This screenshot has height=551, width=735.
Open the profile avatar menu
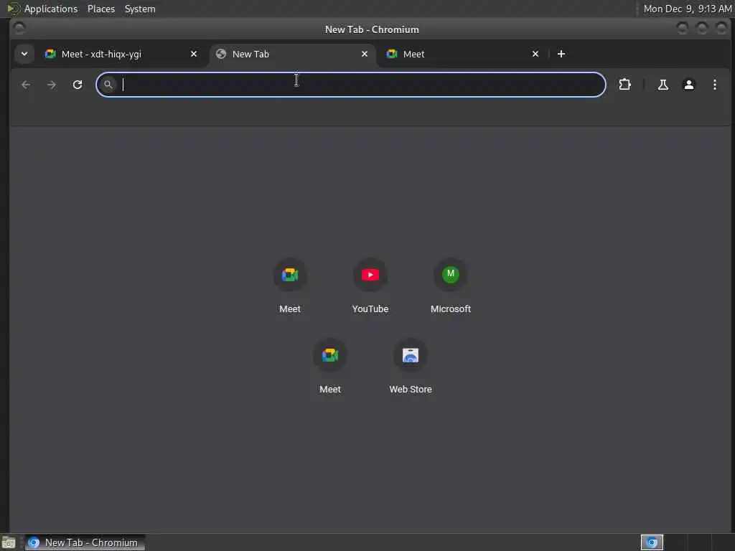click(688, 85)
